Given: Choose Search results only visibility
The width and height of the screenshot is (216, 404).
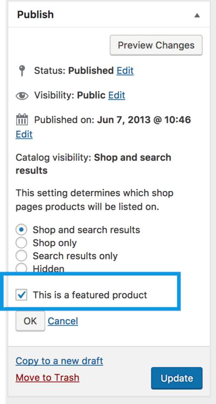Looking at the screenshot, I should pos(21,256).
